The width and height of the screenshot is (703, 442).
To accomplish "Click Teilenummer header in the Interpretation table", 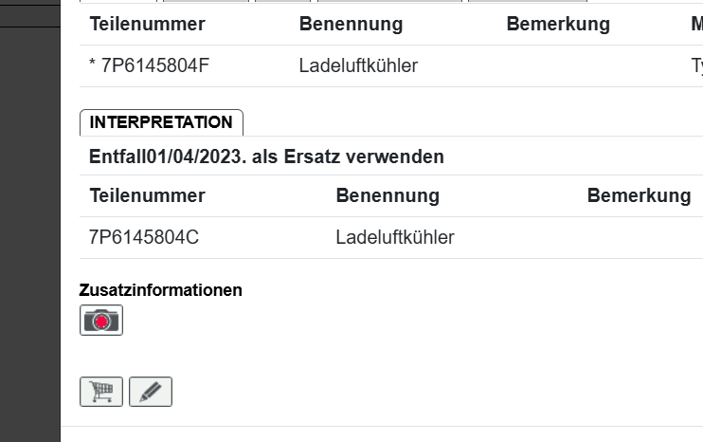I will click(x=147, y=195).
